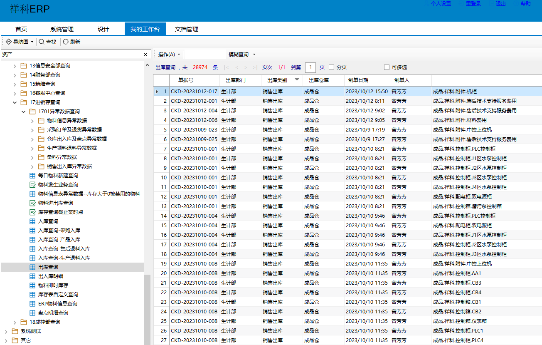Clear the search box with the X icon
Viewport: 542px width, 345px height.
click(145, 55)
